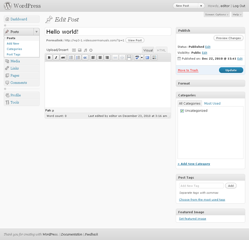The width and height of the screenshot is (249, 240).
Task: Toggle bold formatting in the editor toolbar
Action: coord(49,57)
